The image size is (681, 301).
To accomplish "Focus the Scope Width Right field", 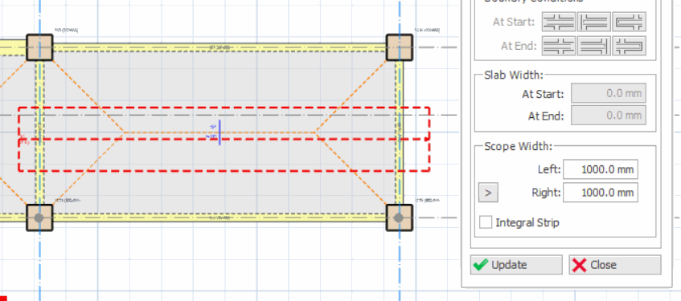I will 601,193.
